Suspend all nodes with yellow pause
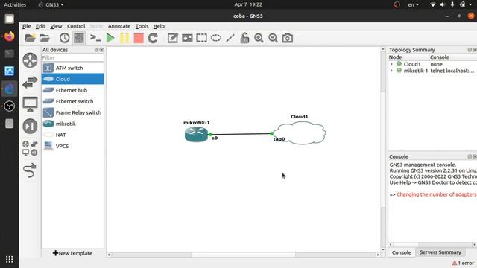The image size is (477, 268). [x=124, y=38]
